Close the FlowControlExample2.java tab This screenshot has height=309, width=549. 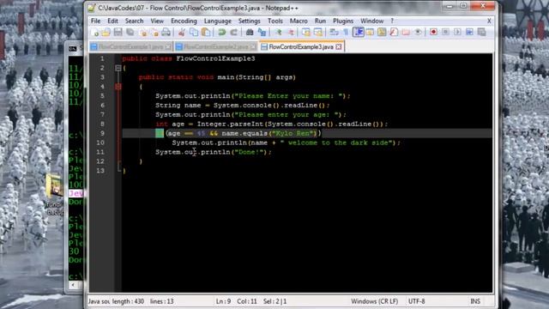tap(253, 46)
